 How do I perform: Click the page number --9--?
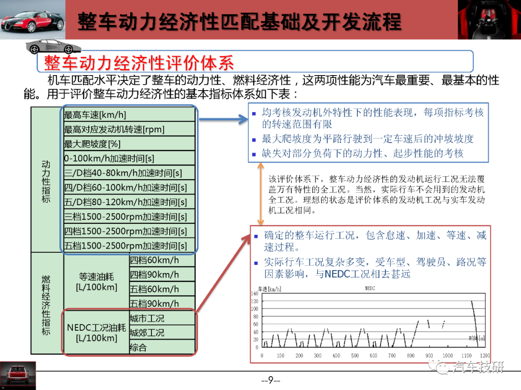tap(271, 380)
